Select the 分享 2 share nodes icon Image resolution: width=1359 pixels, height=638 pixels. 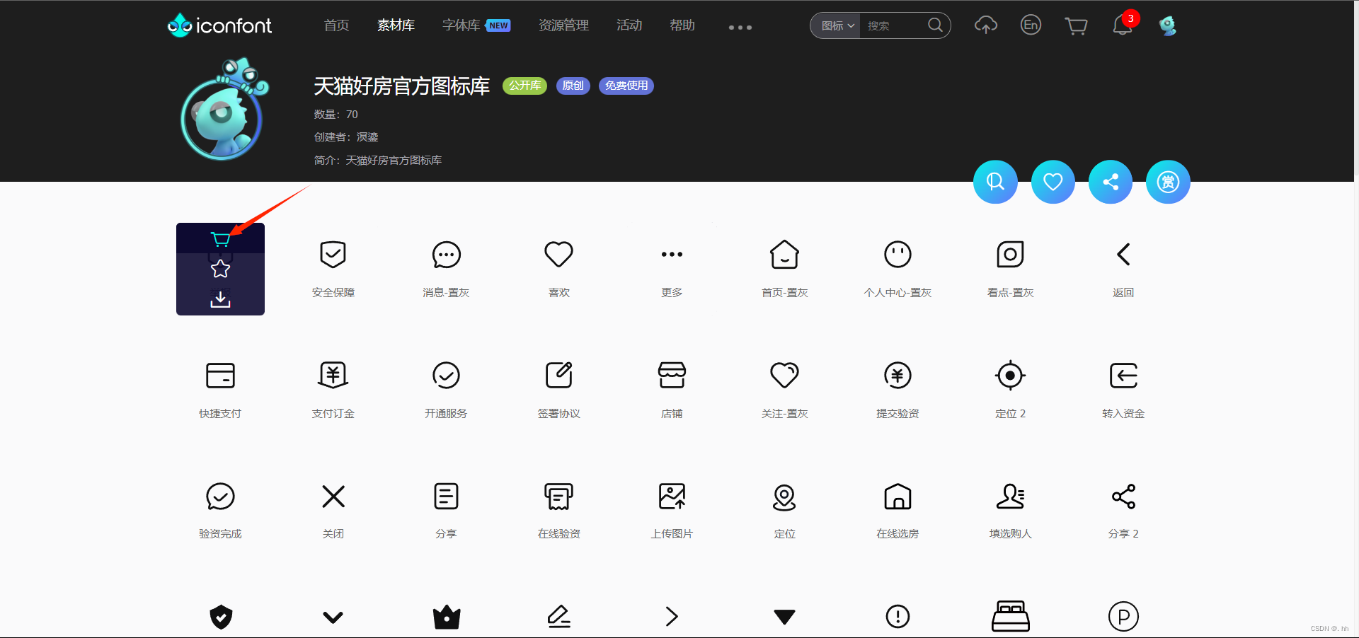[x=1123, y=497]
